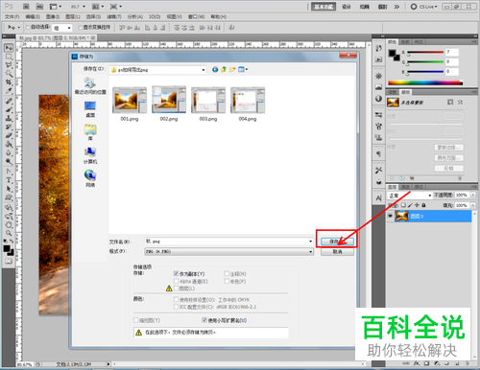Open the opacity 不透明度 arrow
The width and height of the screenshot is (480, 370).
473,195
